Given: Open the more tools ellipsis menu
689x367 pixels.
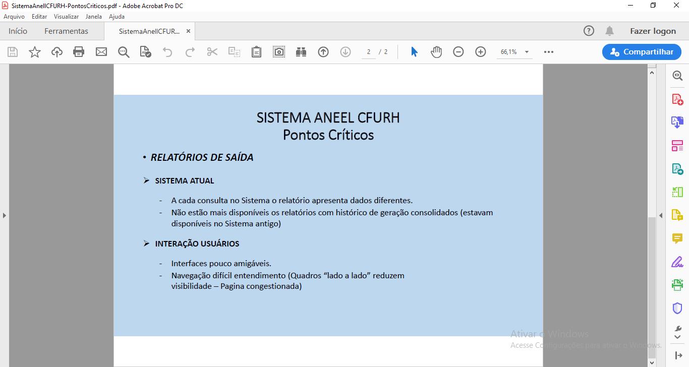Looking at the screenshot, I should pos(549,52).
